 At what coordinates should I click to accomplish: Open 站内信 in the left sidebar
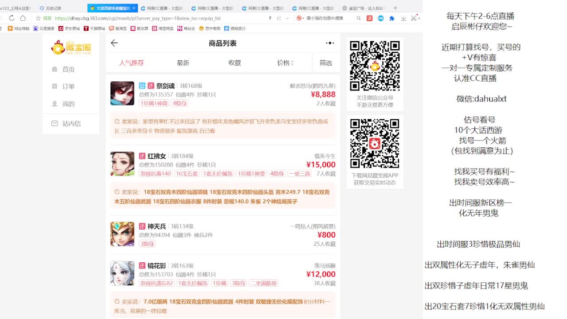[x=66, y=124]
